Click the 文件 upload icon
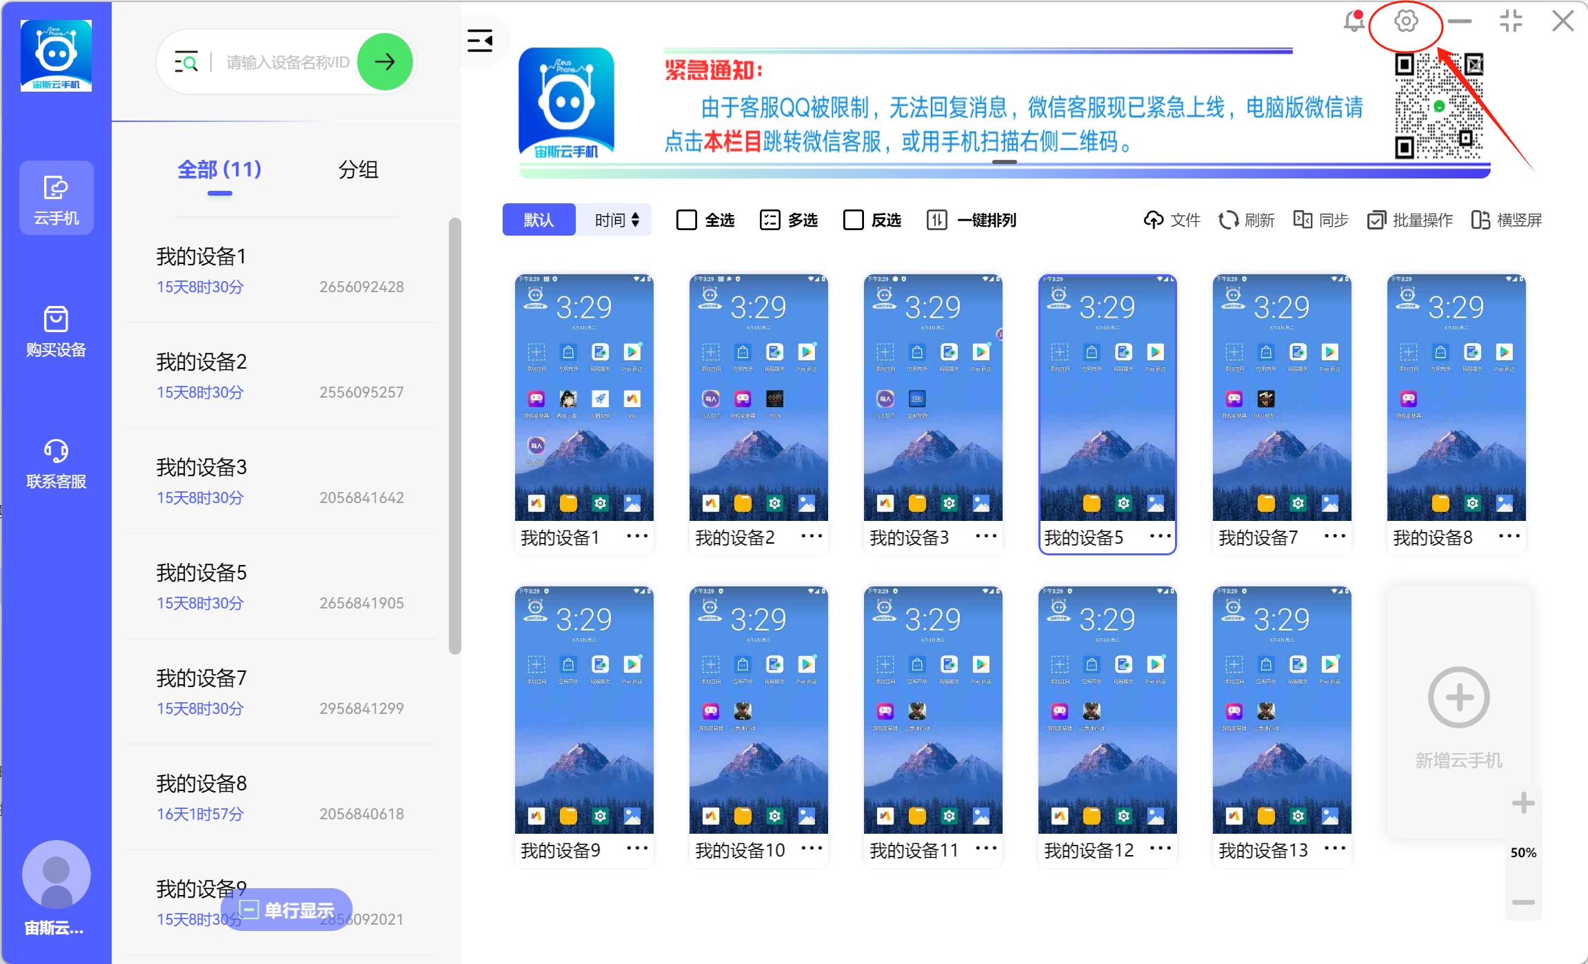1588x964 pixels. click(1154, 220)
